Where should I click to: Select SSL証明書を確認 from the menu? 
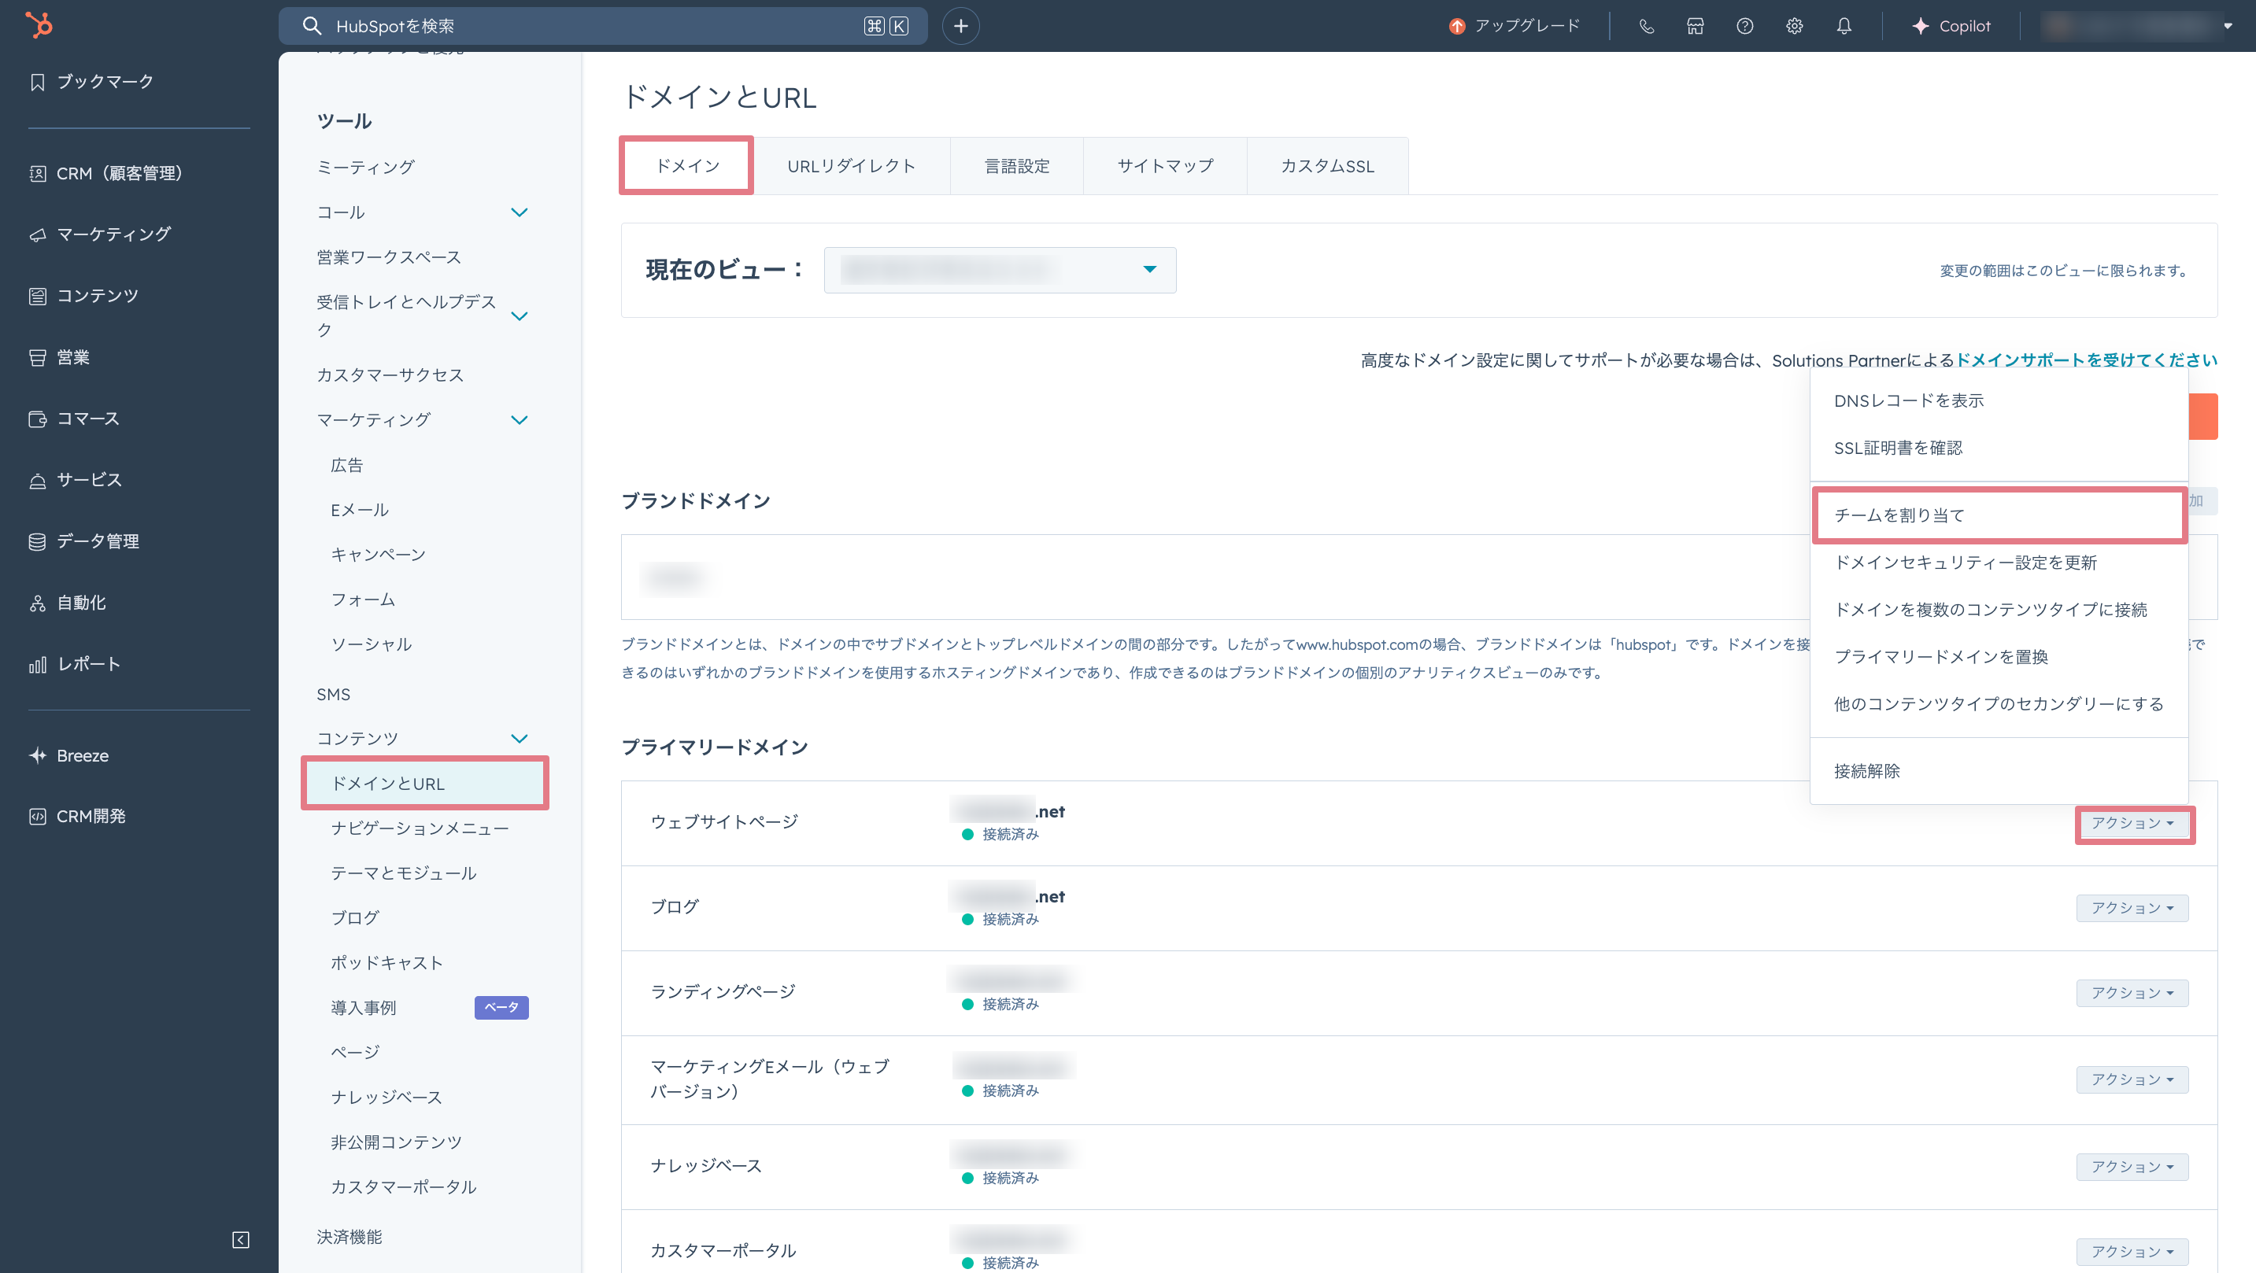pyautogui.click(x=1999, y=448)
